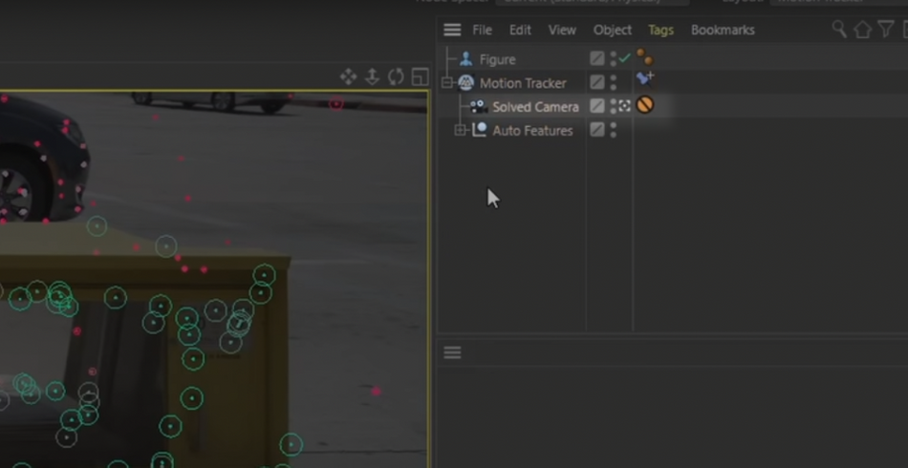
Task: Select the Figure object icon
Action: (x=465, y=59)
